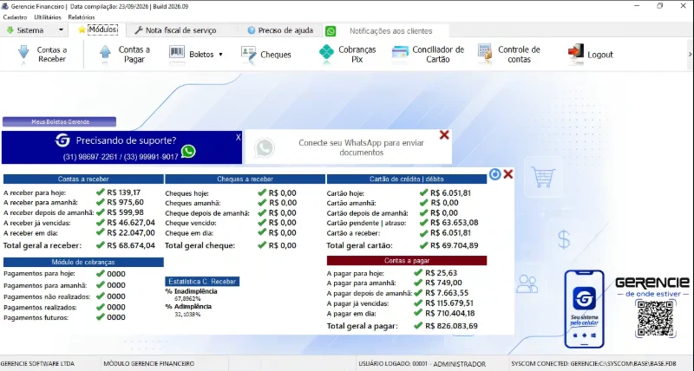
Task: Click the green WhatsApp icon in tab bar
Action: click(331, 31)
